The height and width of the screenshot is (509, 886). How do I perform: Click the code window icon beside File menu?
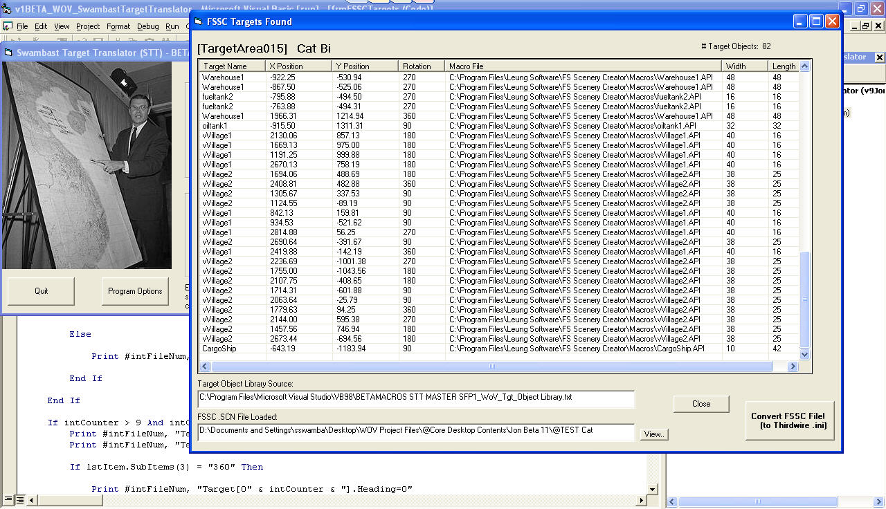(8, 26)
